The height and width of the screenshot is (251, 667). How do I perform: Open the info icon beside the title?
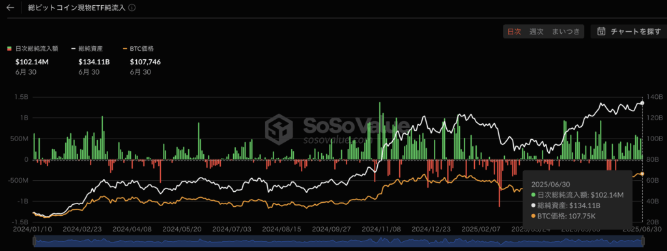[x=132, y=8]
